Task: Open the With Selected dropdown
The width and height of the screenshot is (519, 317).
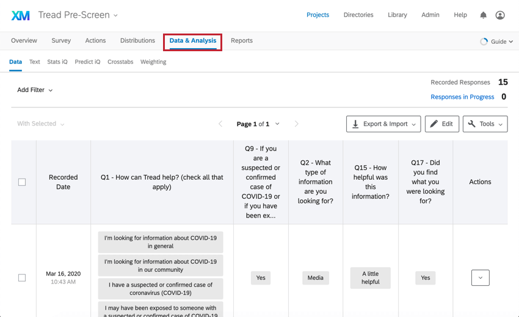Action: coord(41,124)
